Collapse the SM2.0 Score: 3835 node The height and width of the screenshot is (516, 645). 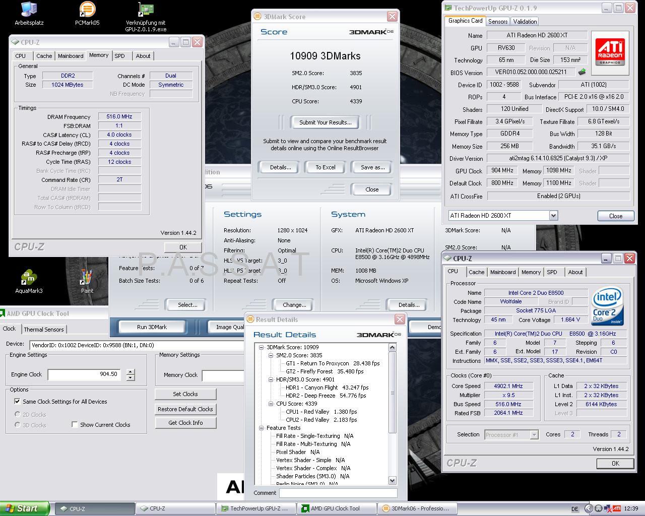[271, 355]
